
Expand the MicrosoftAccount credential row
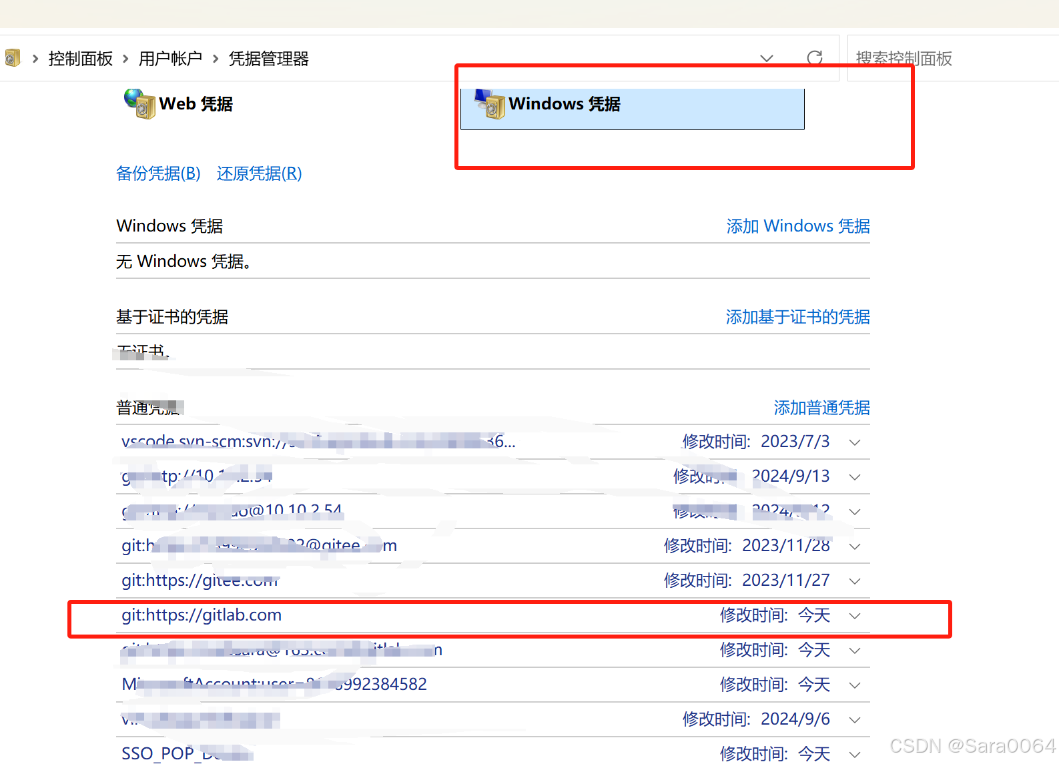855,685
